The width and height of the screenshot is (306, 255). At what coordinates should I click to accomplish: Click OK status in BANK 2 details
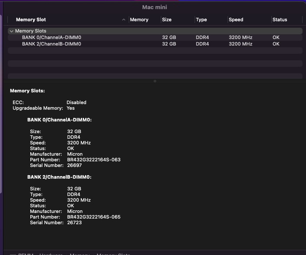coord(71,206)
